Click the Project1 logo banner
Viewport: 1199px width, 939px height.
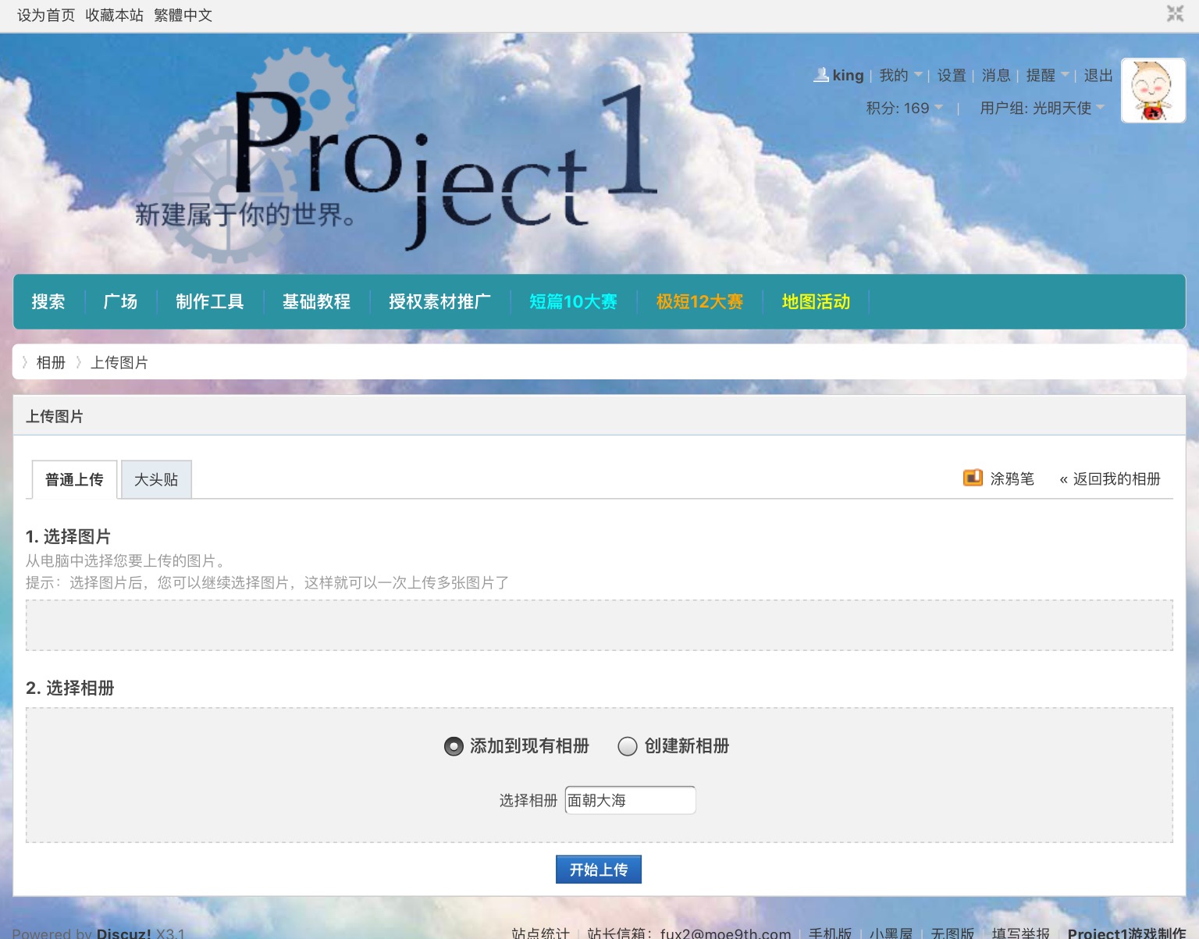tap(398, 156)
